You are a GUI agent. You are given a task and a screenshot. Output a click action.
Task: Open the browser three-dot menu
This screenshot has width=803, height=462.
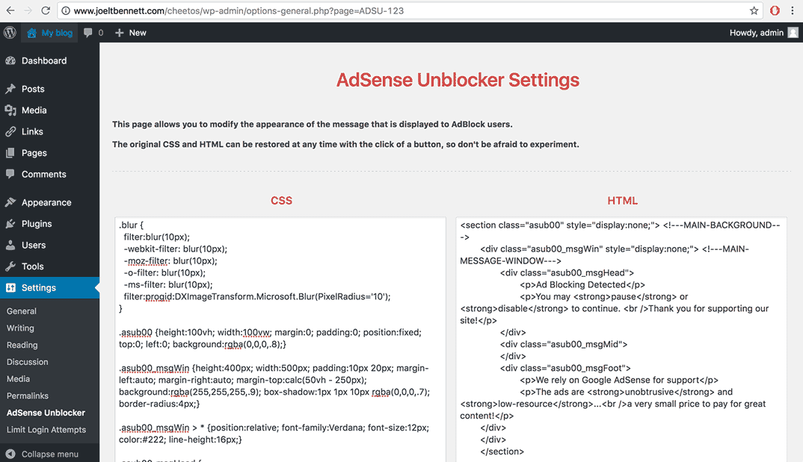pos(793,10)
